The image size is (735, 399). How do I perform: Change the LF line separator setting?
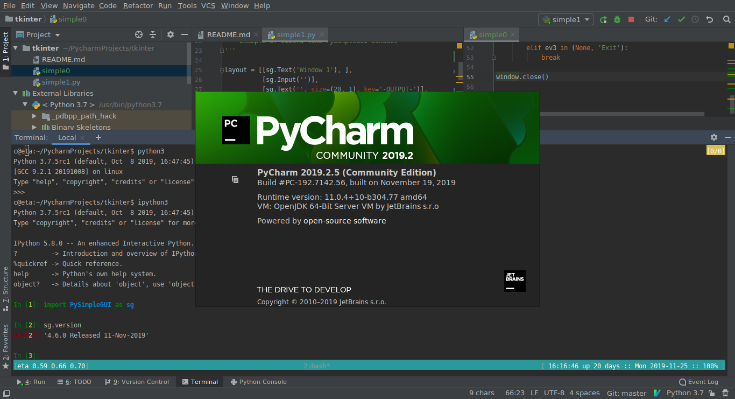tap(534, 393)
